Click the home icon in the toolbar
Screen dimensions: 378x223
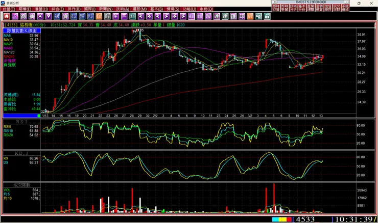pos(7,16)
